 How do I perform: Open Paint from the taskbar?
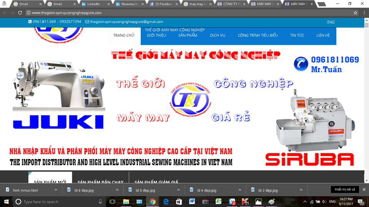(x=272, y=202)
